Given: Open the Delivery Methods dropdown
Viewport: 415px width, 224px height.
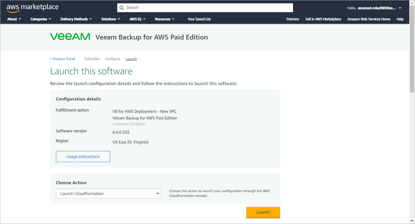Looking at the screenshot, I should pyautogui.click(x=76, y=19).
